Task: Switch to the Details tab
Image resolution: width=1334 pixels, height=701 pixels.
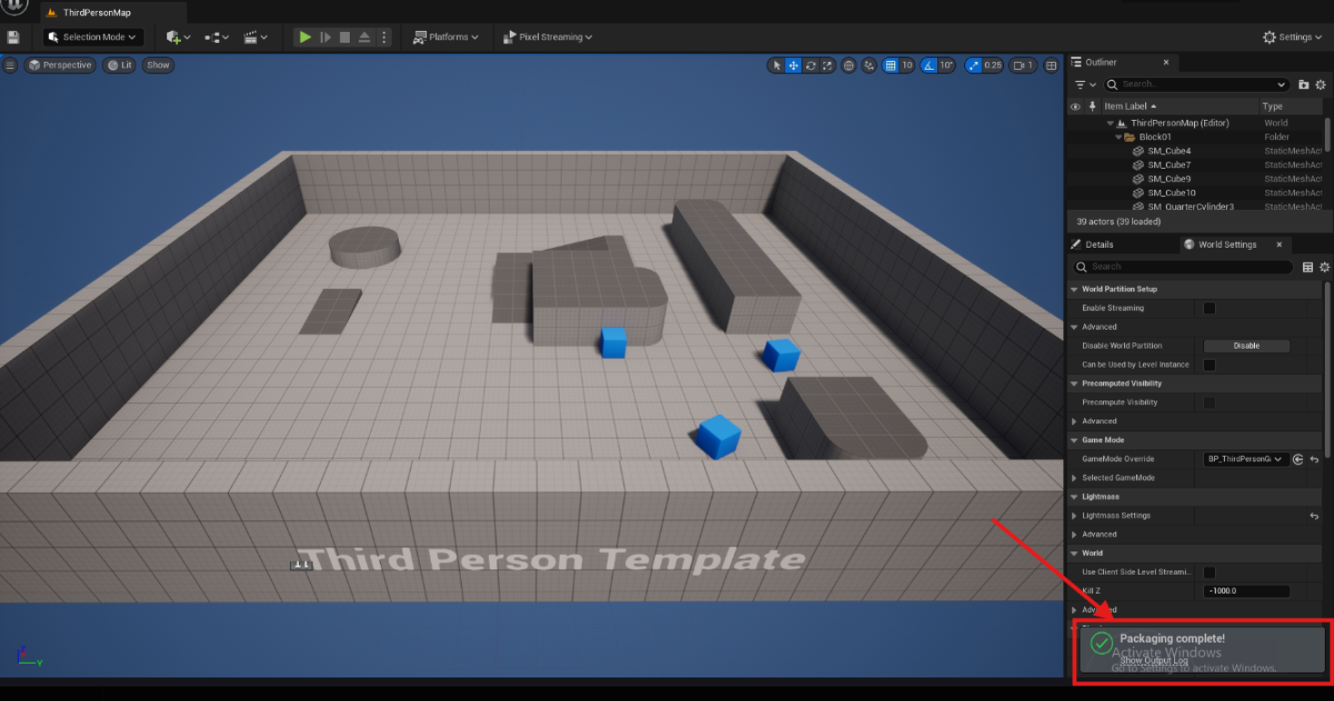Action: click(1099, 244)
